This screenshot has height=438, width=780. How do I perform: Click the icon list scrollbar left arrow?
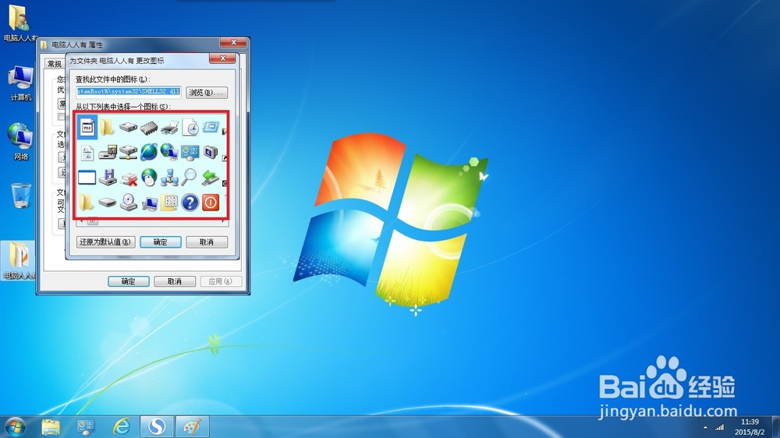[82, 222]
